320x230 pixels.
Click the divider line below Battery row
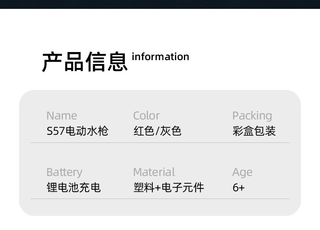click(160, 199)
